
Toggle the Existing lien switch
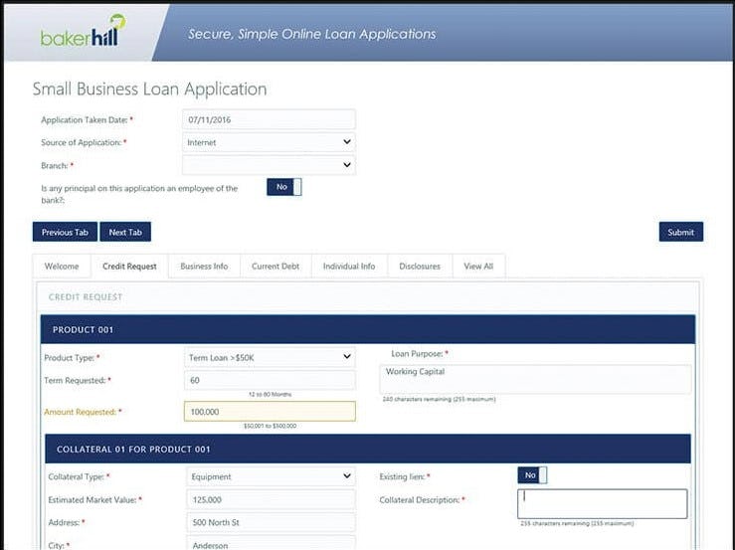tap(532, 475)
